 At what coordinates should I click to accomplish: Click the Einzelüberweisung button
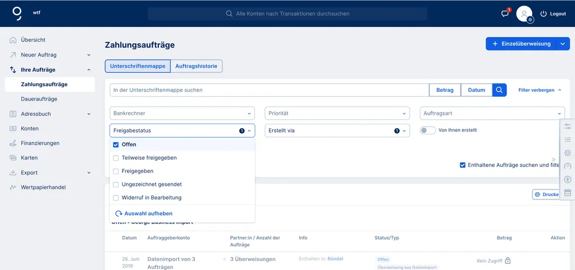[521, 44]
